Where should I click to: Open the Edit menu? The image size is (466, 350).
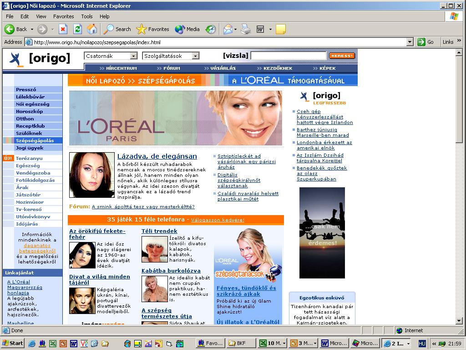point(25,16)
